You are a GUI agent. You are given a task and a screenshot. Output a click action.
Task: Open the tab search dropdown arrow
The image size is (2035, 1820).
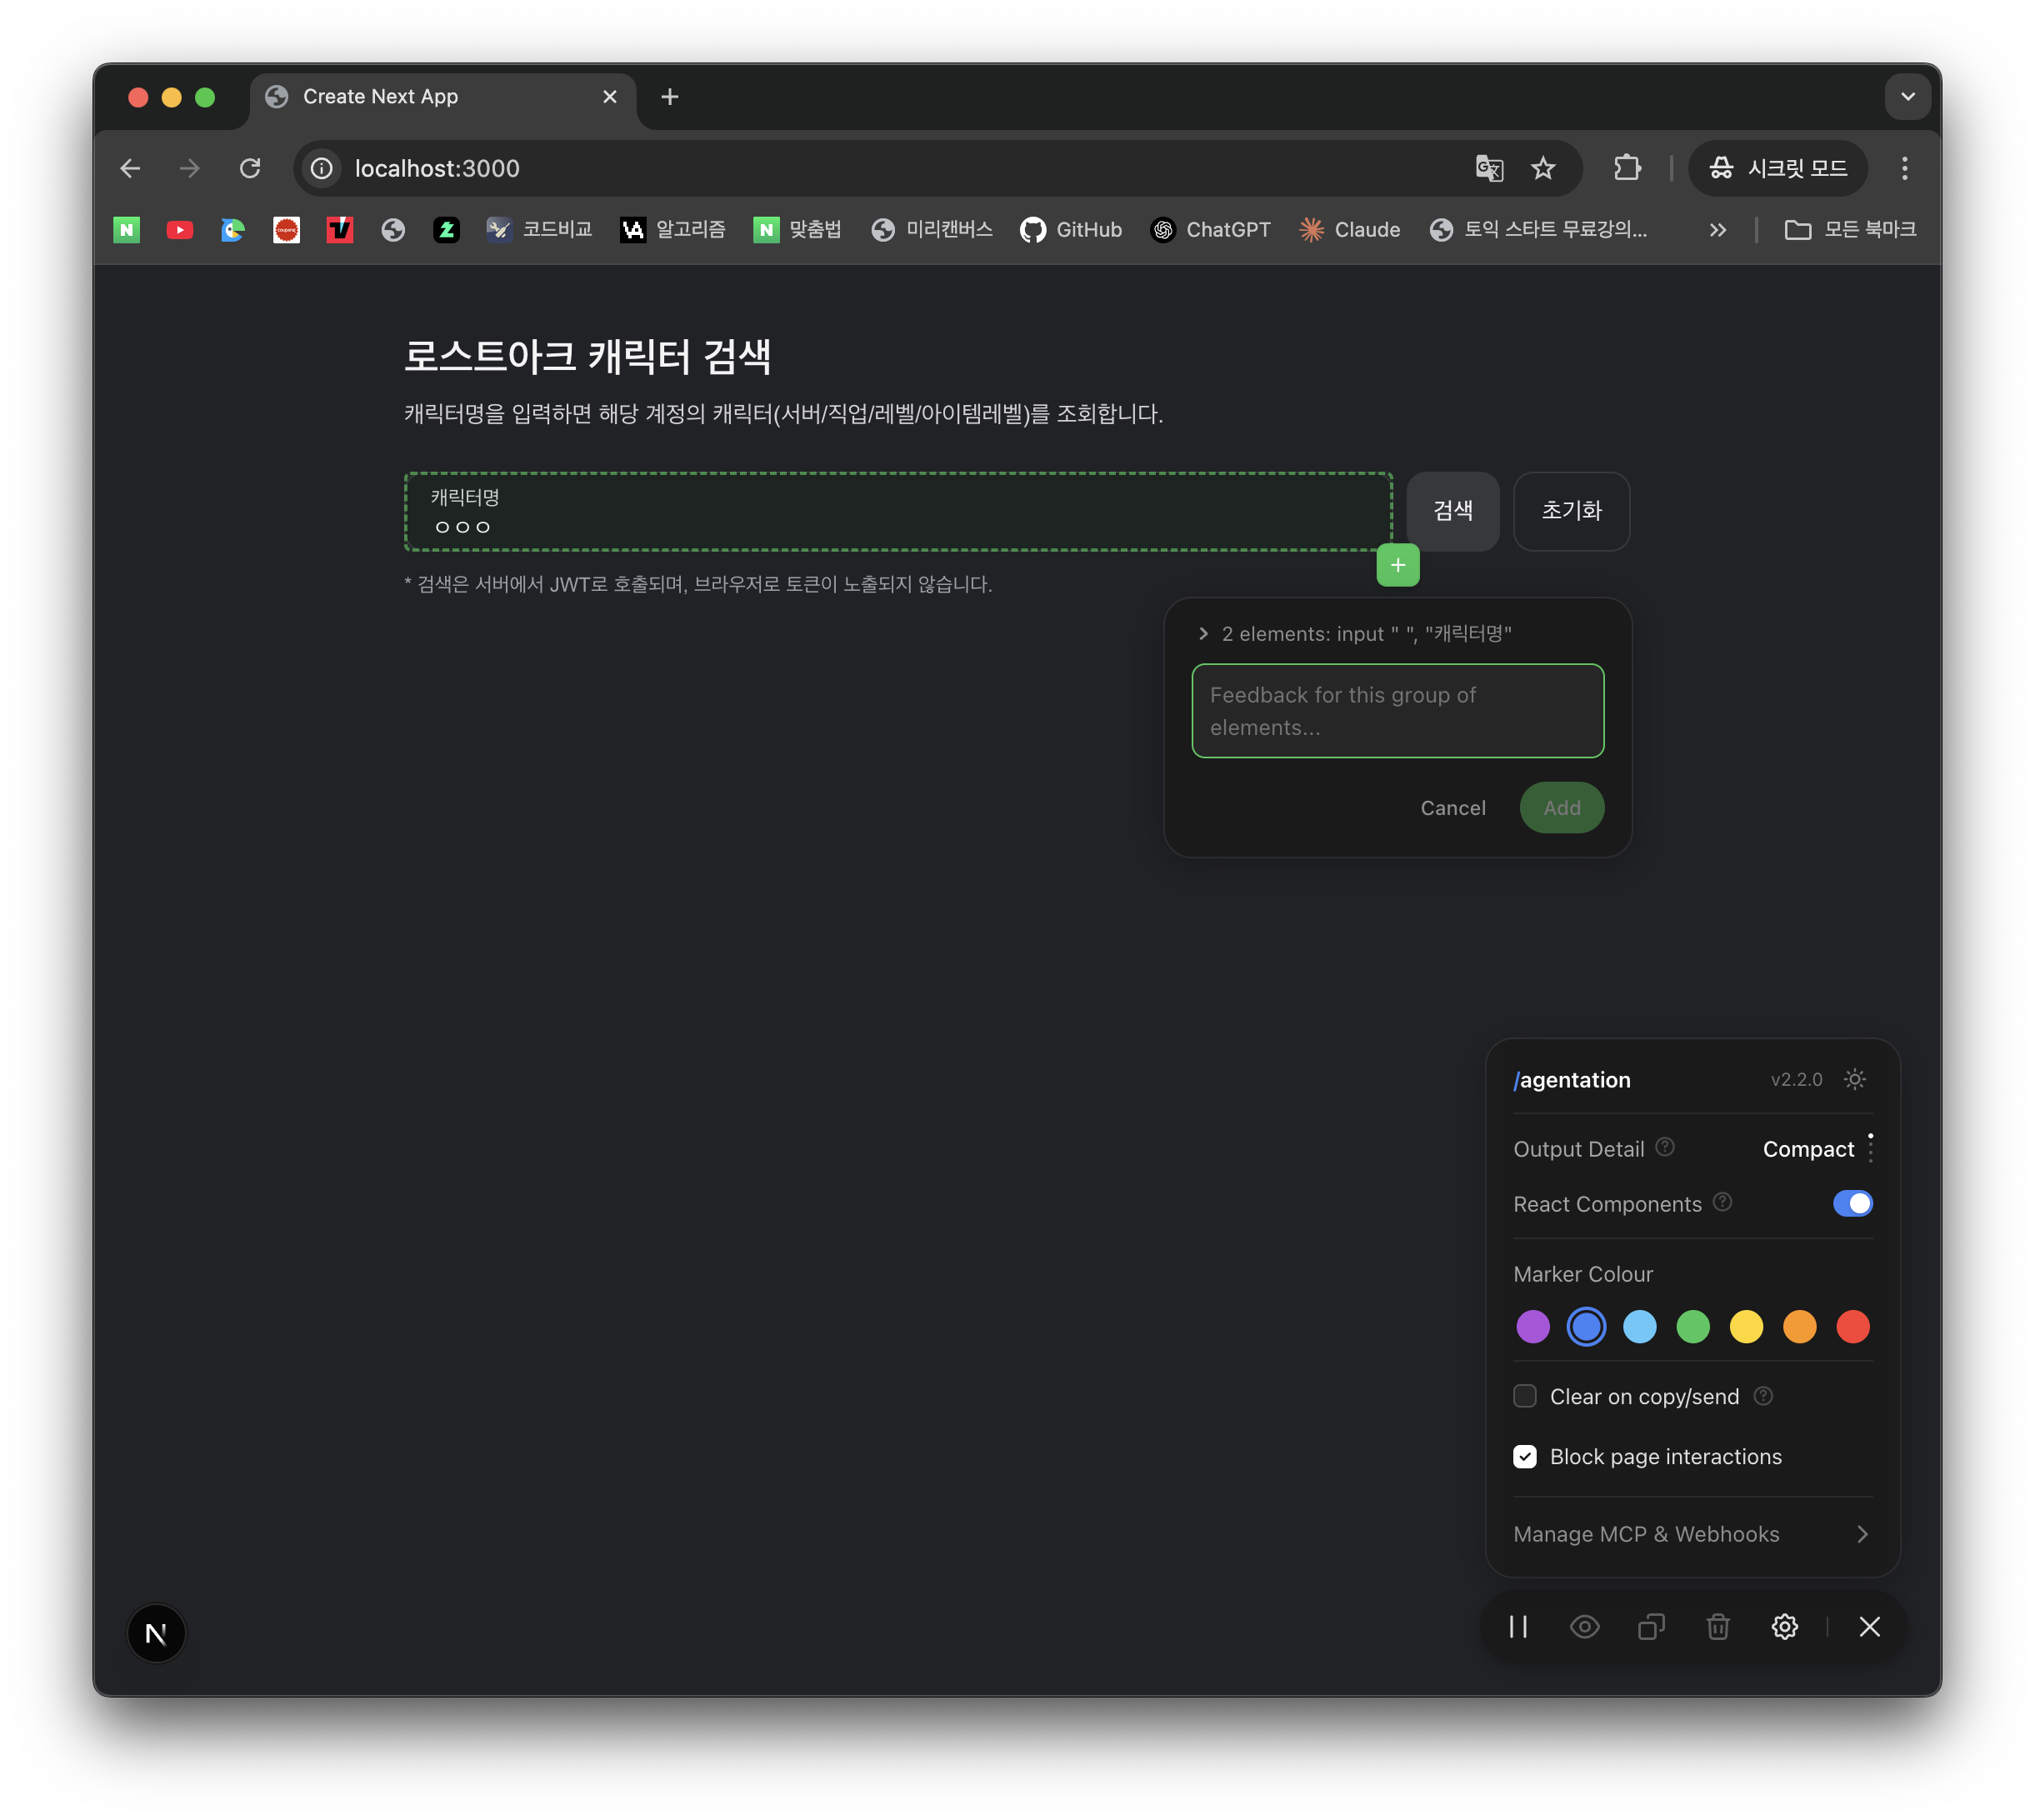coord(1908,97)
